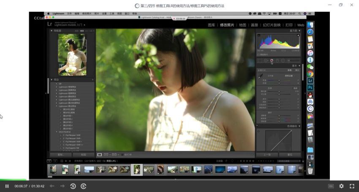The width and height of the screenshot is (359, 192).
Task: Collapse the VSCO FILM 02 preset folder
Action: [x=57, y=132]
